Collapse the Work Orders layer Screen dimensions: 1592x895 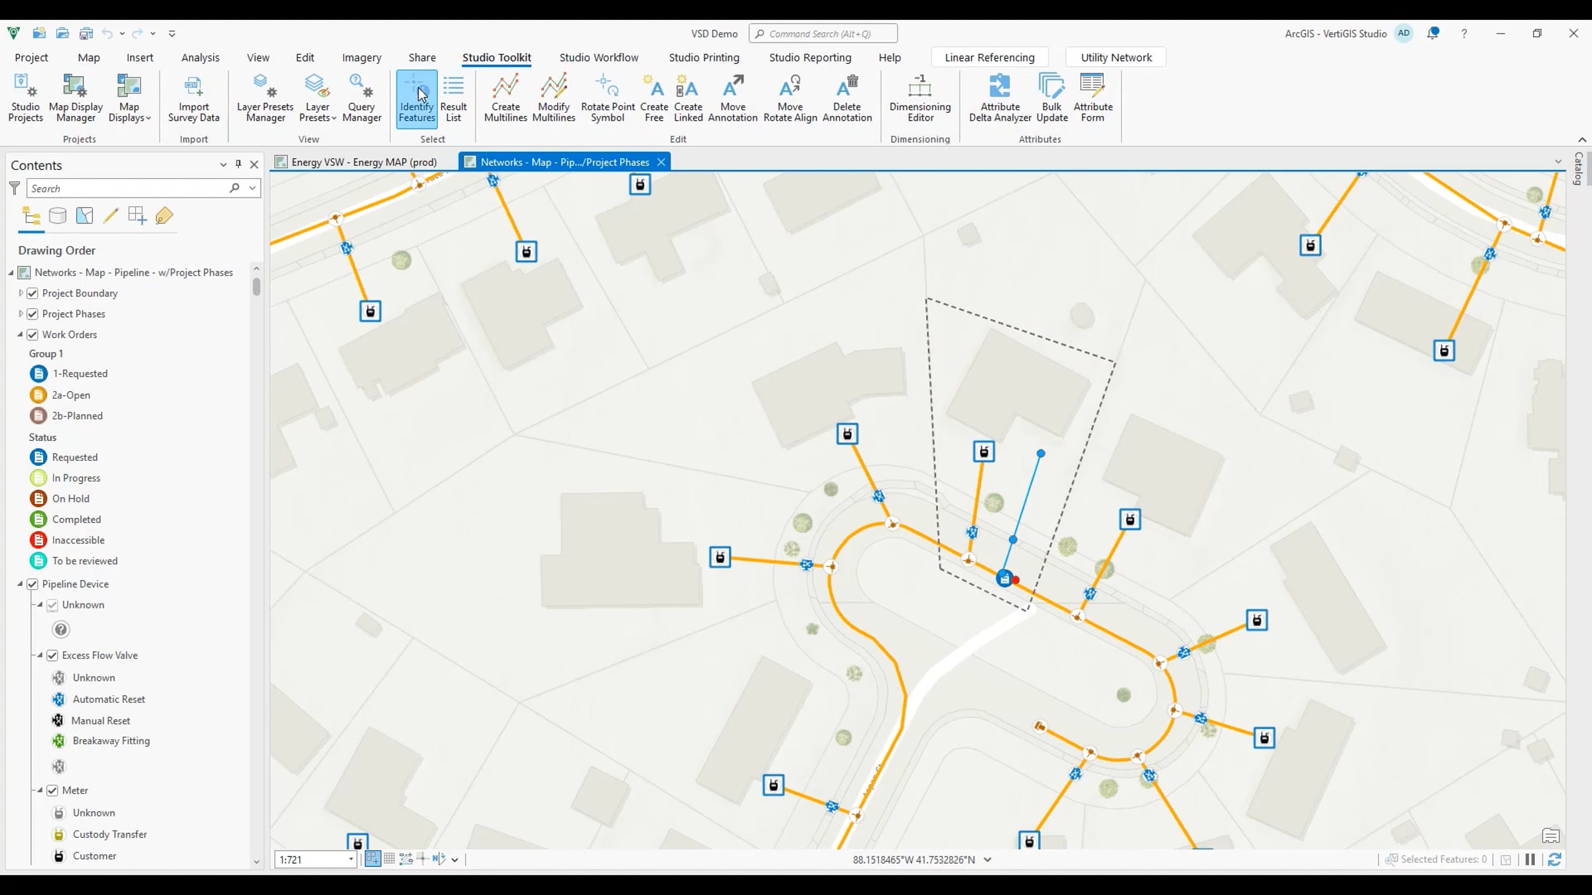click(x=20, y=334)
